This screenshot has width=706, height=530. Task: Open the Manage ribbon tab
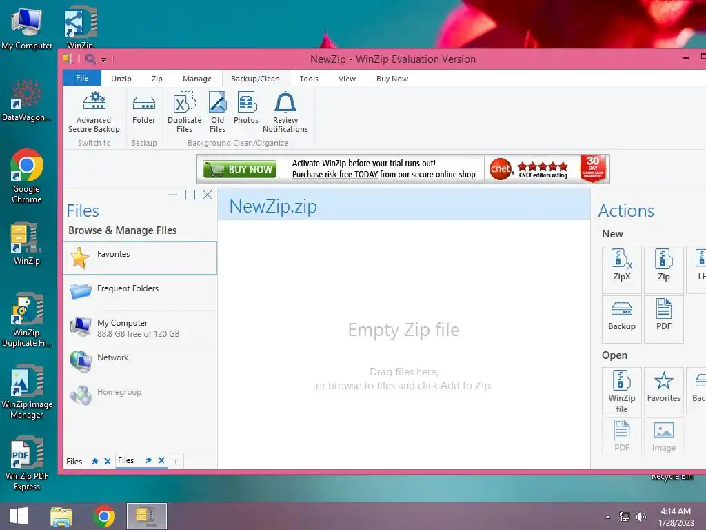(196, 79)
